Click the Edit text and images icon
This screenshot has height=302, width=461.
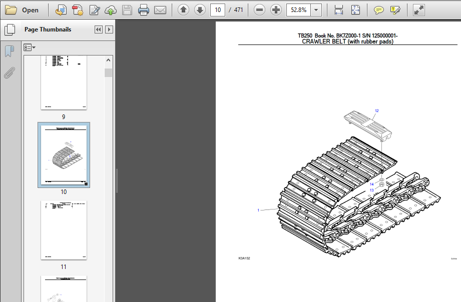click(x=95, y=10)
